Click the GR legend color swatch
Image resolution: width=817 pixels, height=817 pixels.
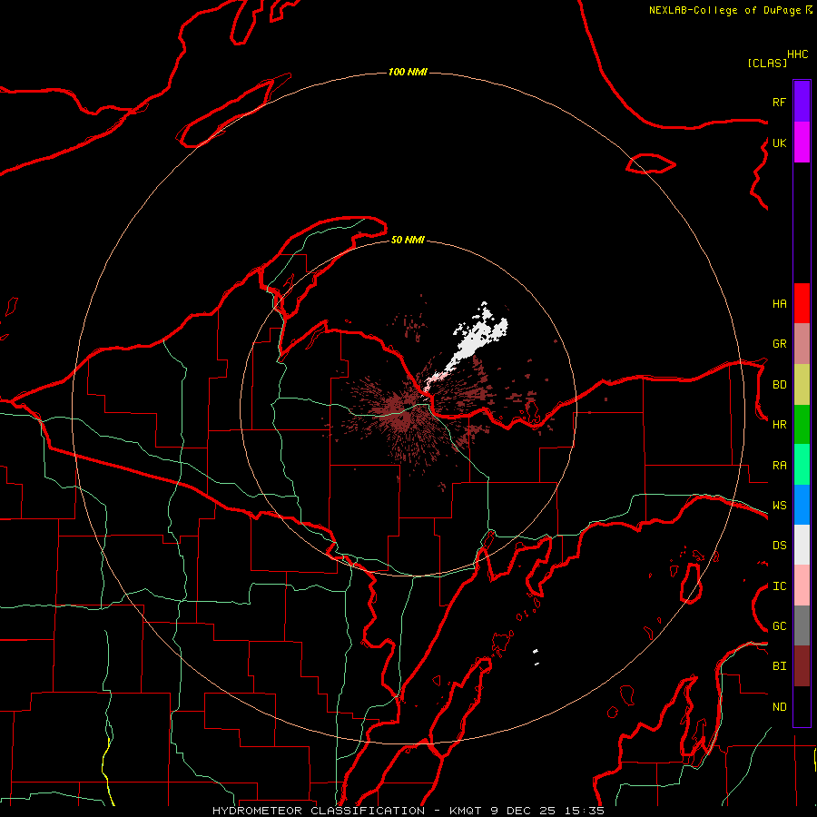(x=802, y=344)
